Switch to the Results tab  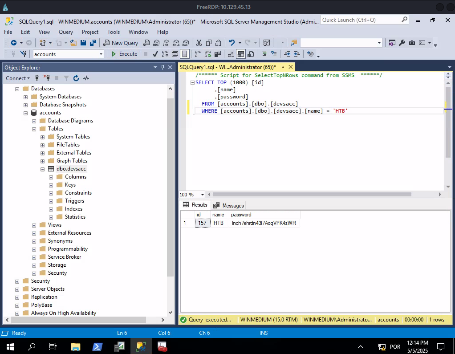tap(195, 205)
